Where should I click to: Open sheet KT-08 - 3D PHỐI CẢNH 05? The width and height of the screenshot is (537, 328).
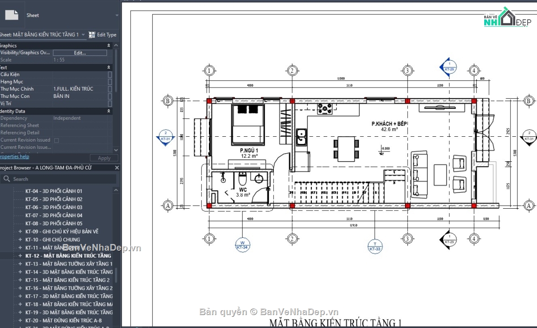coord(54,223)
